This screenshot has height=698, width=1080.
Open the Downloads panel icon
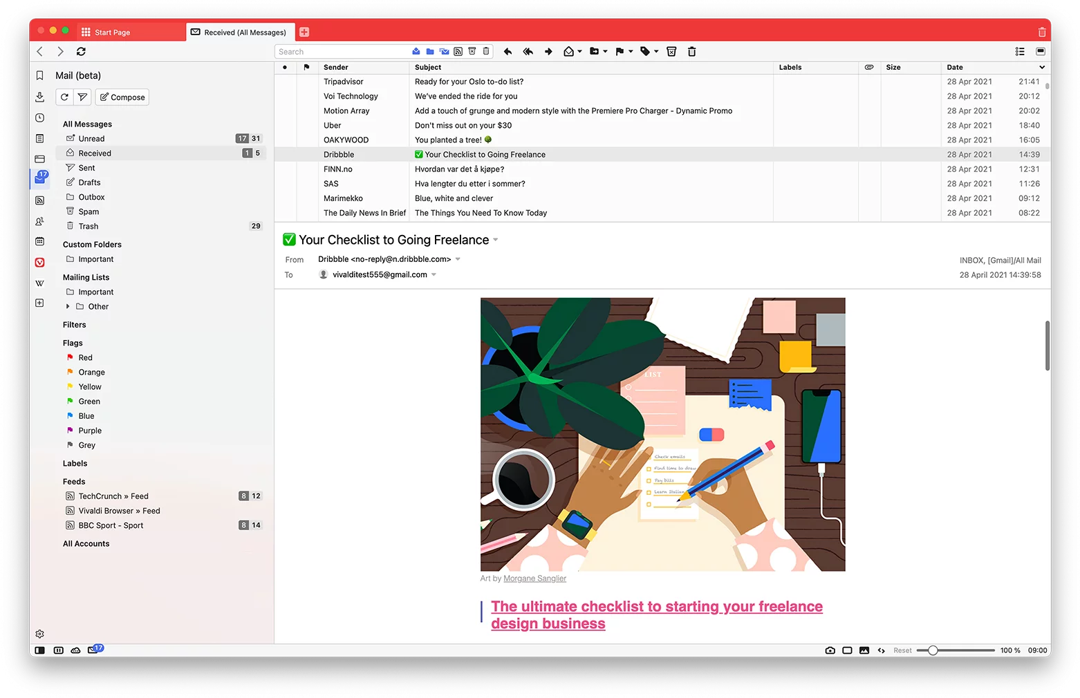tap(39, 97)
